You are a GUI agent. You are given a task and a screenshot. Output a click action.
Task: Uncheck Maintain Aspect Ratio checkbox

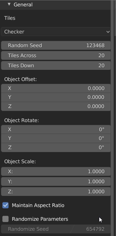[x=5, y=205]
